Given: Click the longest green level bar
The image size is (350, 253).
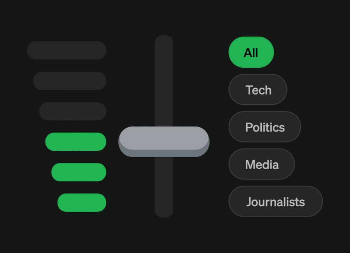Looking at the screenshot, I should (x=76, y=142).
